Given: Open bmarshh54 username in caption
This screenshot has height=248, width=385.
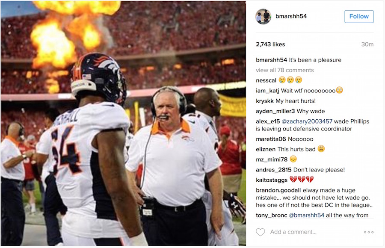Looking at the screenshot, I should coord(271,60).
